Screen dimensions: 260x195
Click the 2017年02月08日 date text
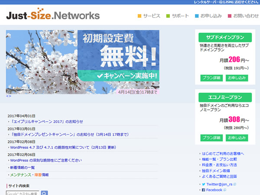[21, 142]
